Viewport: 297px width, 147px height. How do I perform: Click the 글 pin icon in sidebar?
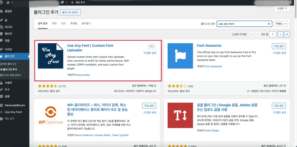click(1, 20)
